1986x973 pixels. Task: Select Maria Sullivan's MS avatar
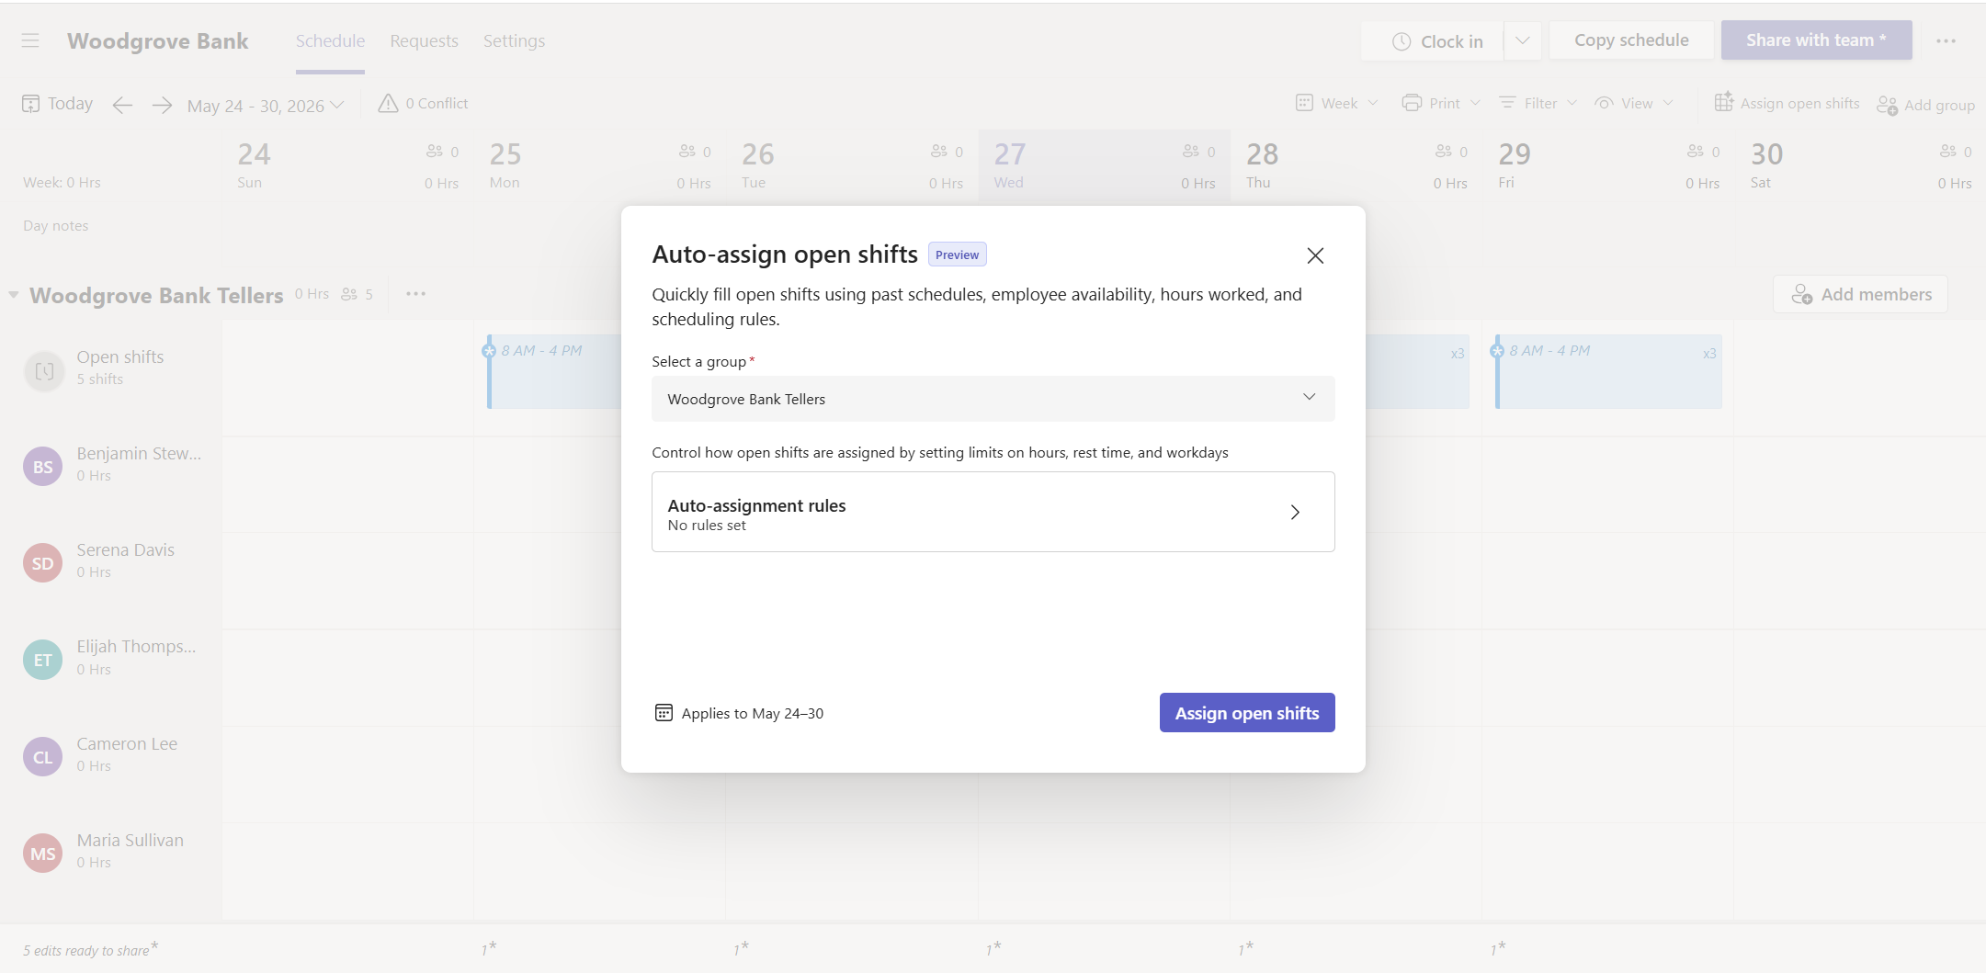coord(42,854)
